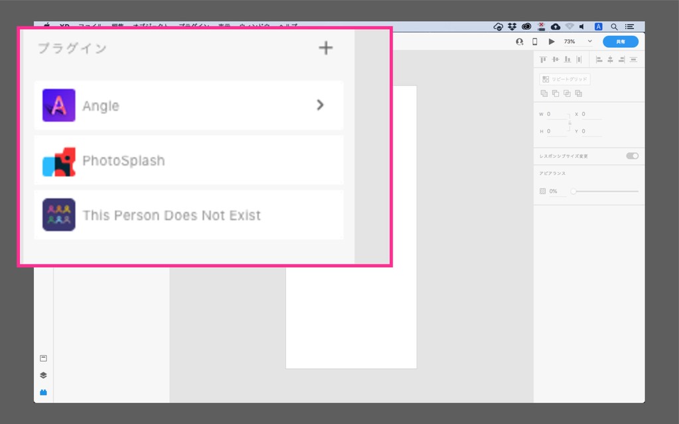
Task: Select the 'PhotoSplash' plugin name text
Action: click(x=123, y=160)
